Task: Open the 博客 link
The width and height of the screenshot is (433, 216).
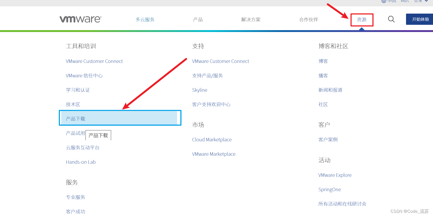Action: 323,61
